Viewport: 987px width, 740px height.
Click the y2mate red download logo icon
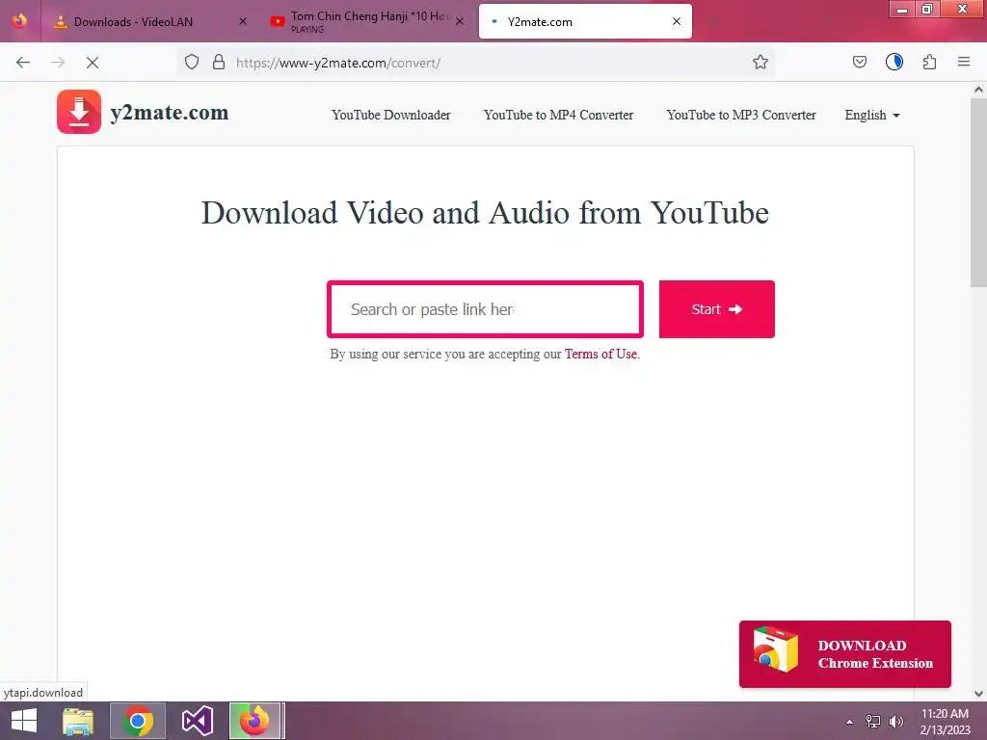pos(79,112)
